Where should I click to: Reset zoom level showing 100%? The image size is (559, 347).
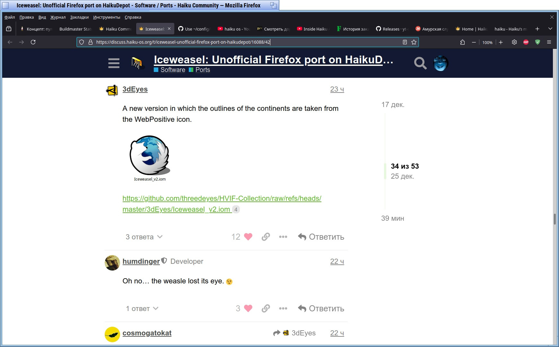tap(487, 42)
